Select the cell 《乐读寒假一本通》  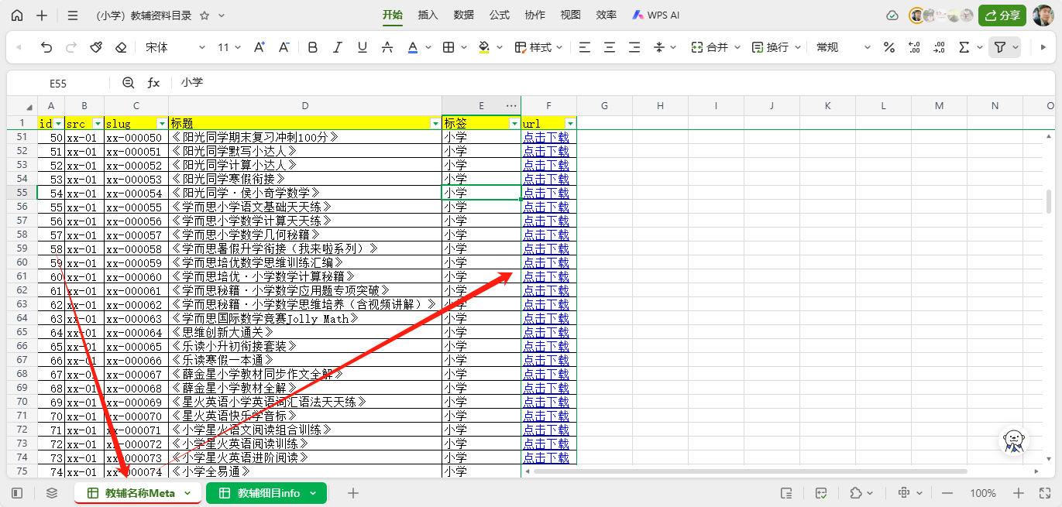click(x=305, y=360)
